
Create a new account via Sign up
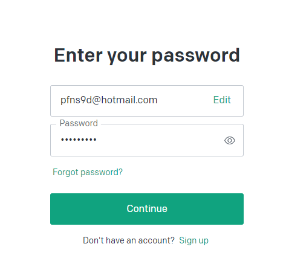coord(193,240)
